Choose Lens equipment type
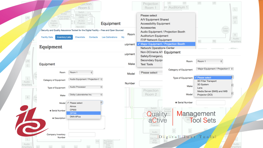The height and width of the screenshot is (148, 263). tap(213, 88)
